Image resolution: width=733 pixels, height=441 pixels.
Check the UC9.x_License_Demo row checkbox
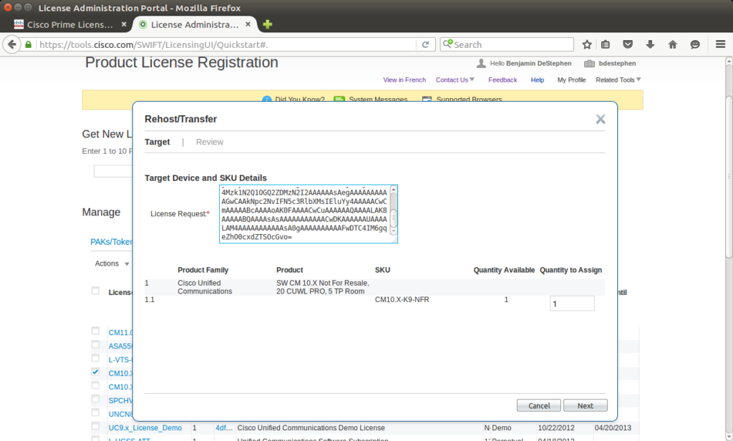tap(95, 427)
